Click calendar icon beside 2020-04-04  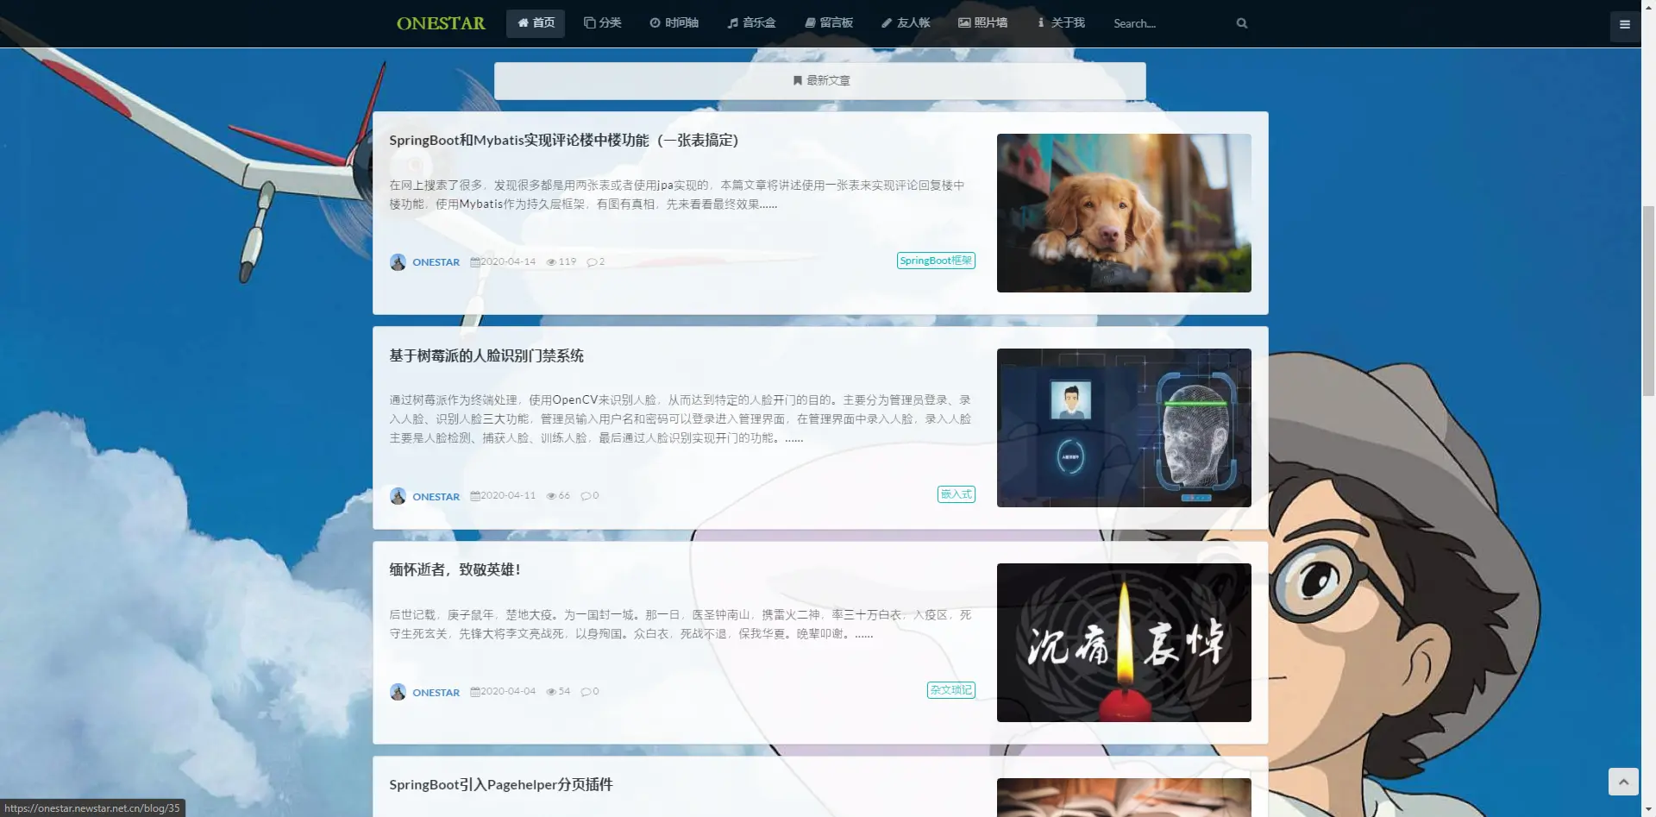coord(475,692)
